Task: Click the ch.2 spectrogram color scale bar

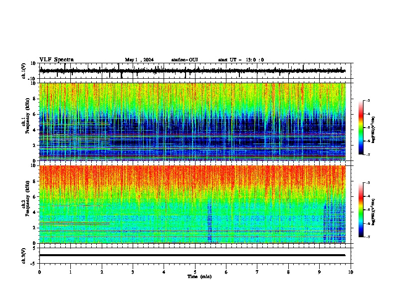Action: [x=361, y=210]
